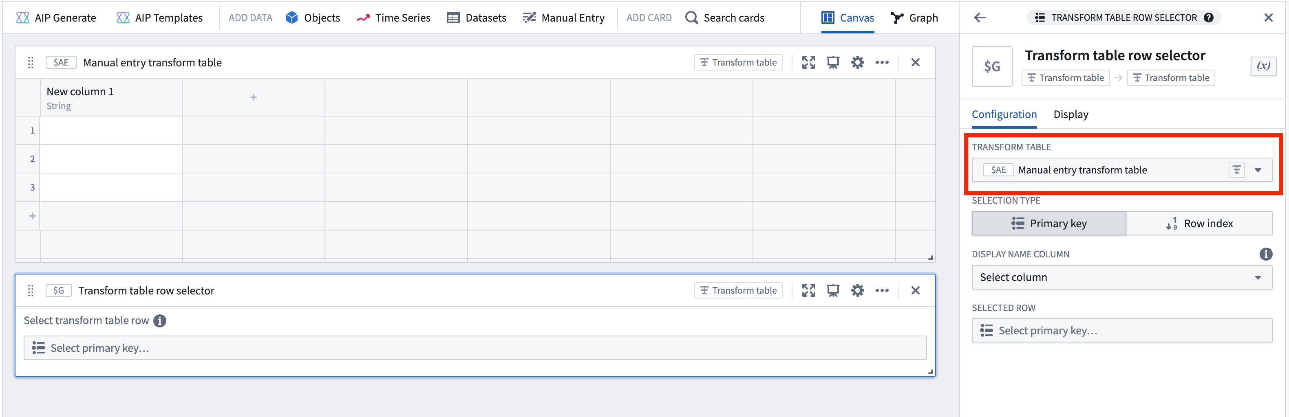Click the variable (x) icon in side panel
The height and width of the screenshot is (417, 1289).
(x=1263, y=66)
